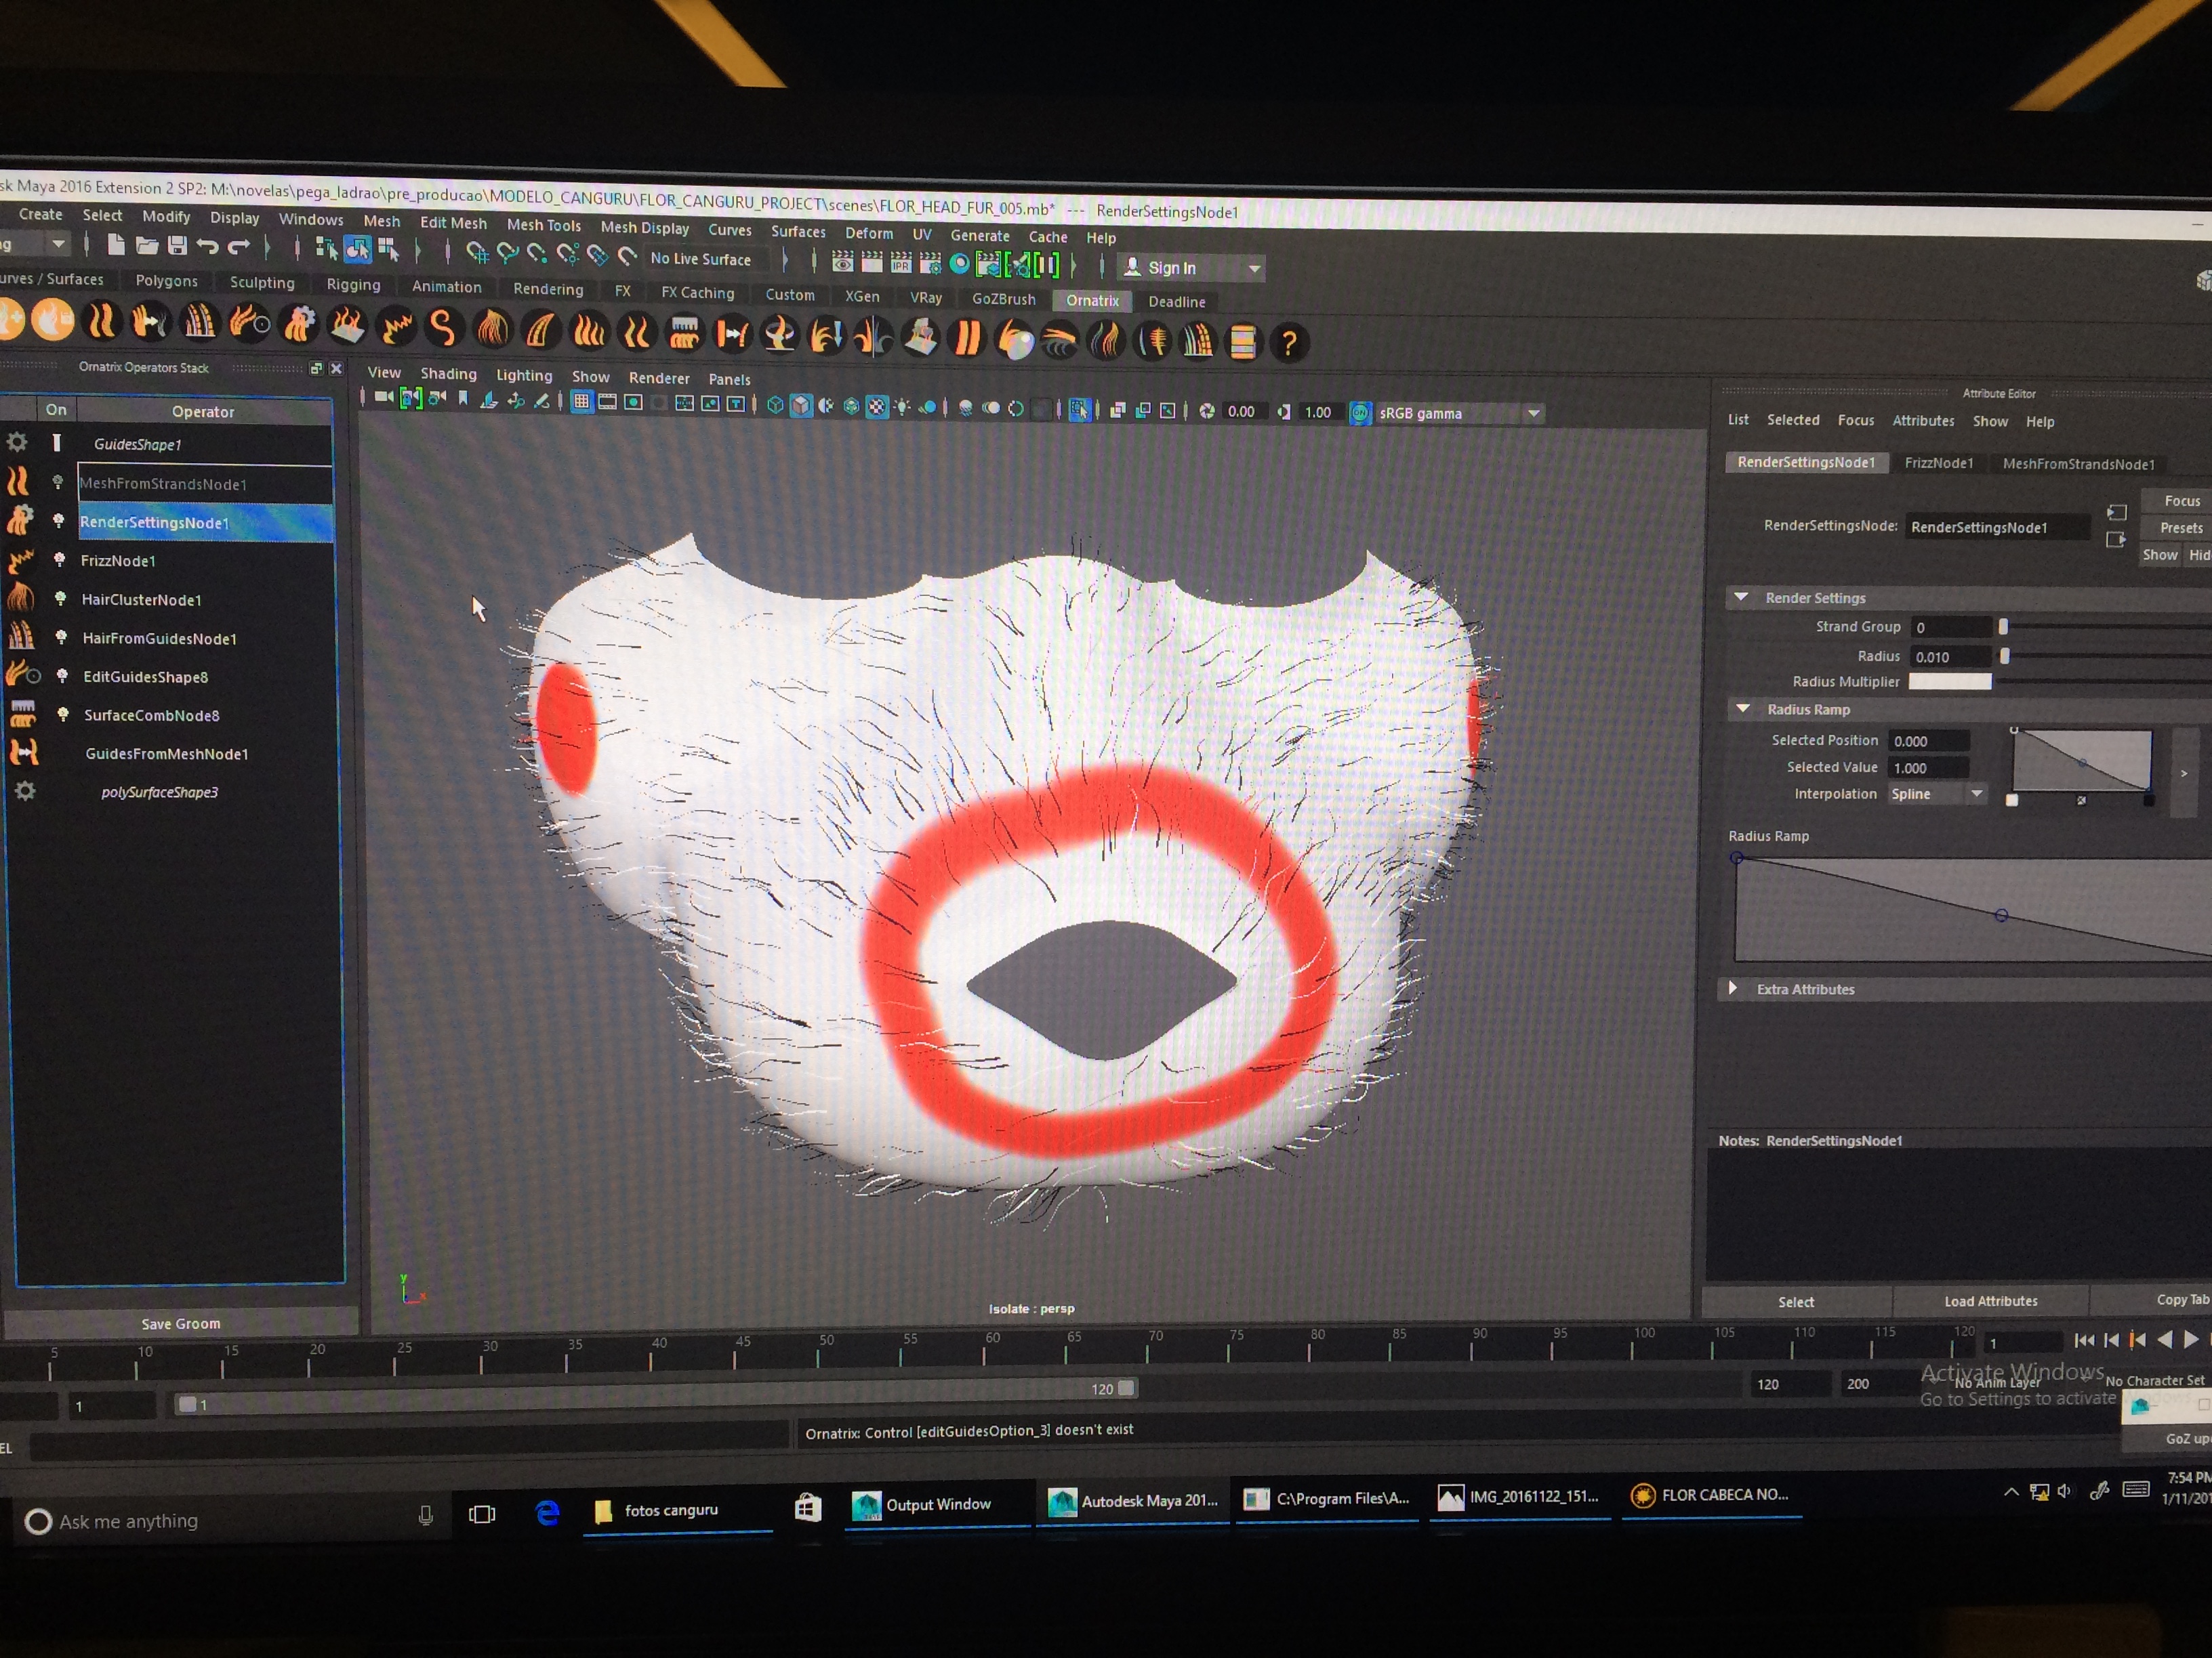The image size is (2212, 1658).
Task: Toggle the viewport grid display button
Action: point(581,402)
